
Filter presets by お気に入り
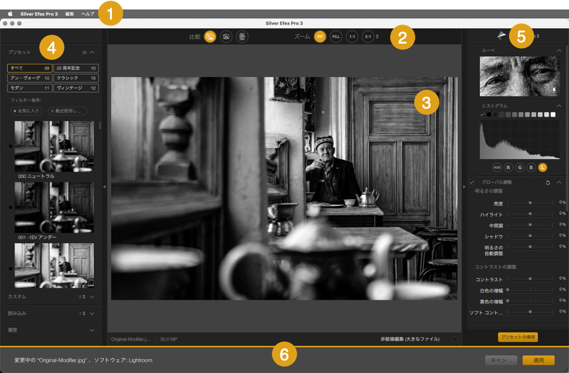pos(26,111)
